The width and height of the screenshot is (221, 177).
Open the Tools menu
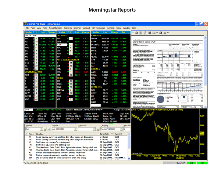45,28
